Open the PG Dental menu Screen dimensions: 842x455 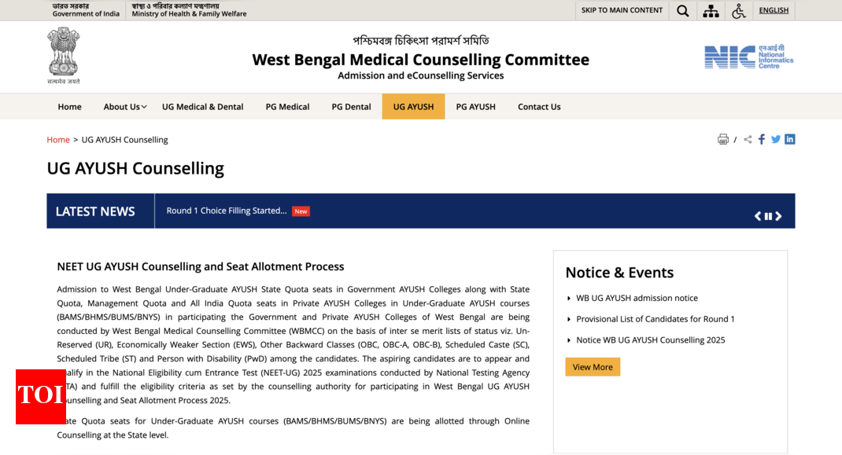tap(351, 107)
